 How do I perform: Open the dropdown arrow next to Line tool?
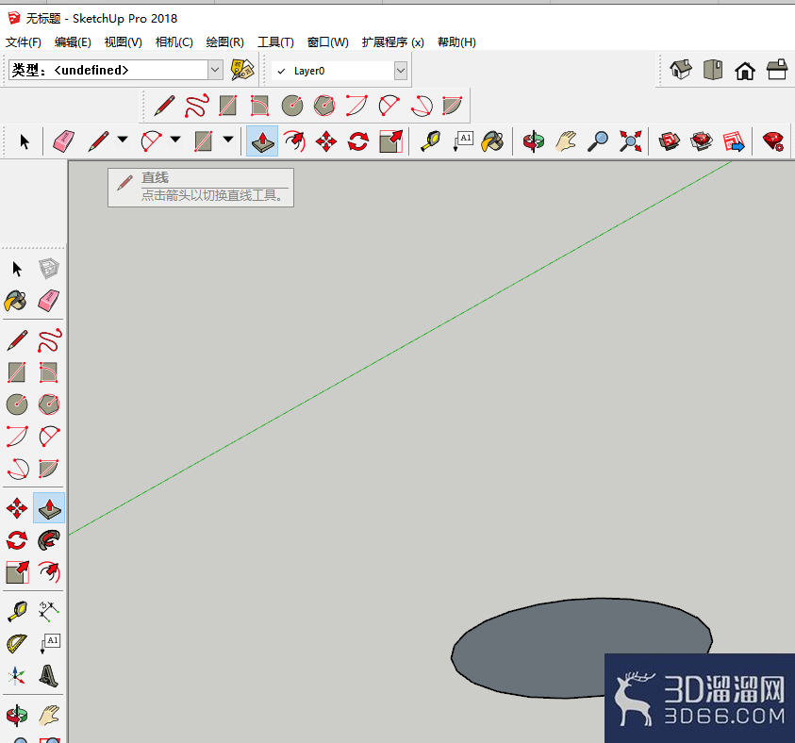123,139
